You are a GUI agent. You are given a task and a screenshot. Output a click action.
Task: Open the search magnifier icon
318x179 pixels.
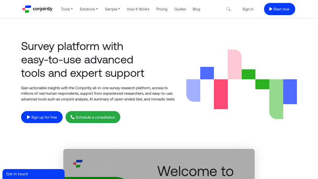pyautogui.click(x=228, y=9)
